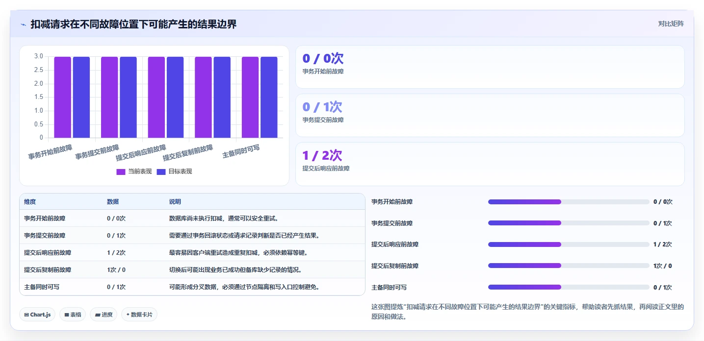Click the blue bar for 主备同时可写

point(269,97)
